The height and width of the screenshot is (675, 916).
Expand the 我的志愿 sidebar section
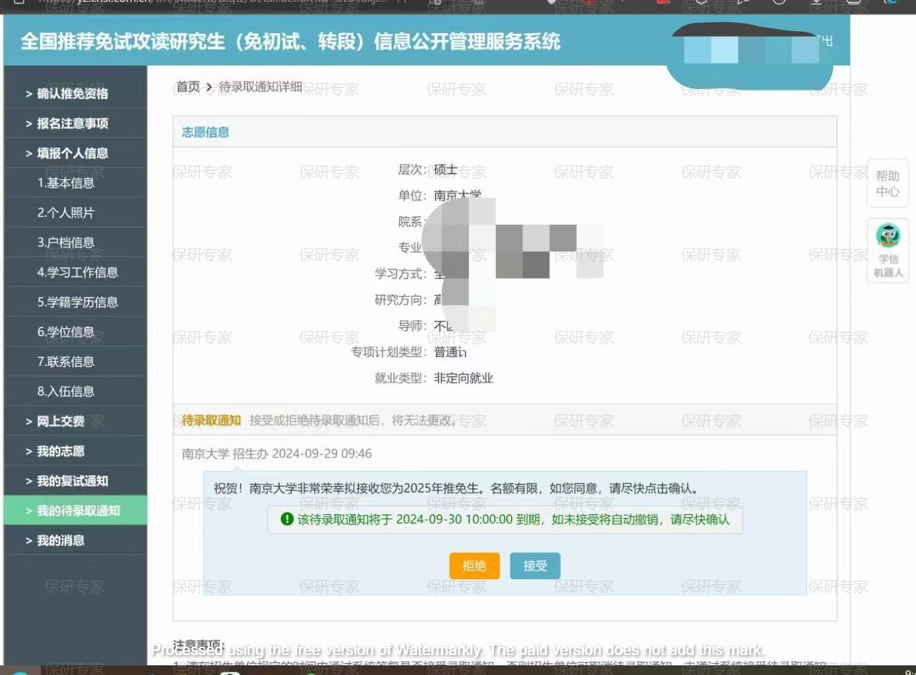pyautogui.click(x=59, y=451)
